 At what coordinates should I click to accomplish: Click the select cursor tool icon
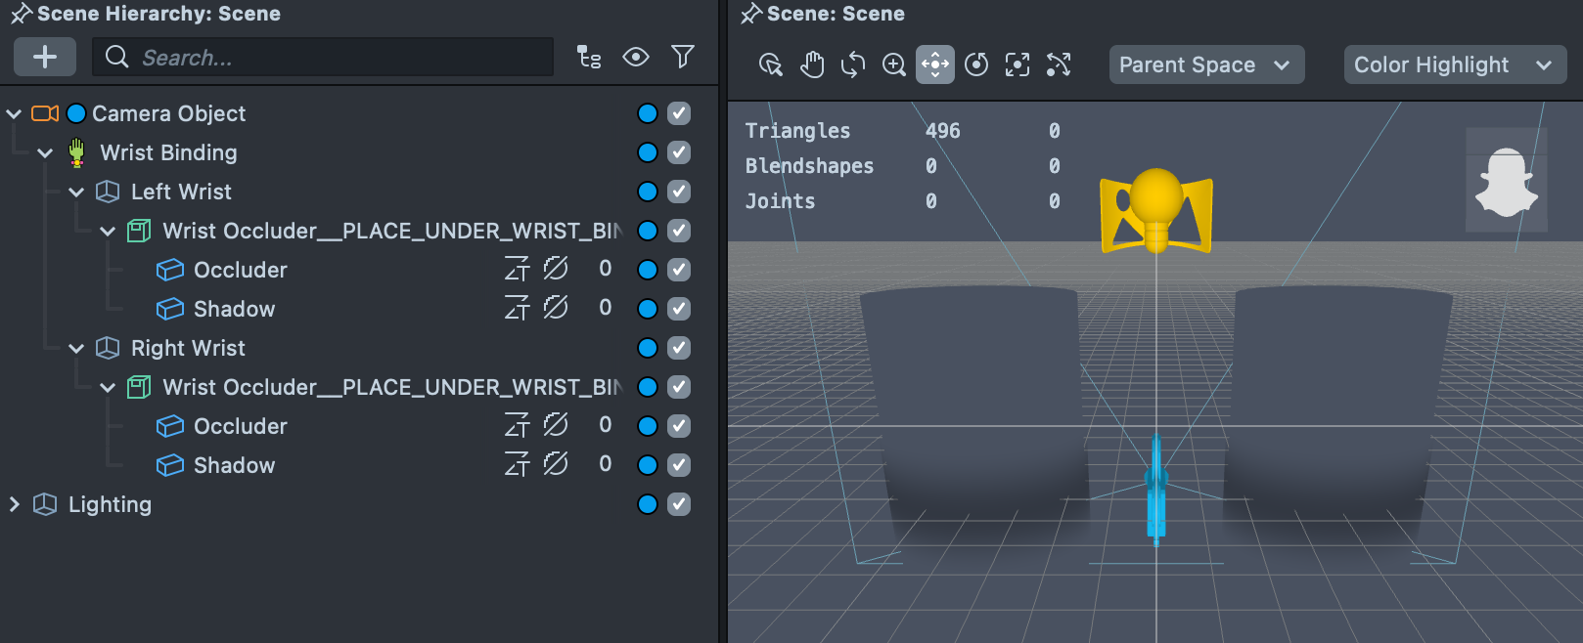[x=771, y=65]
